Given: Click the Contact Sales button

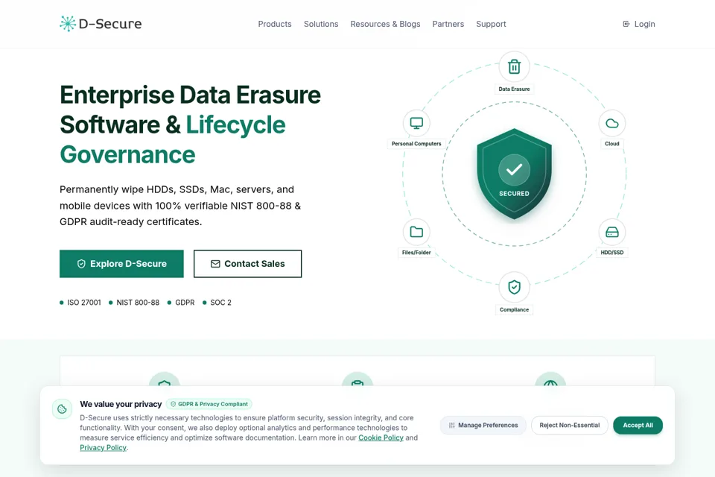Looking at the screenshot, I should click(x=247, y=264).
